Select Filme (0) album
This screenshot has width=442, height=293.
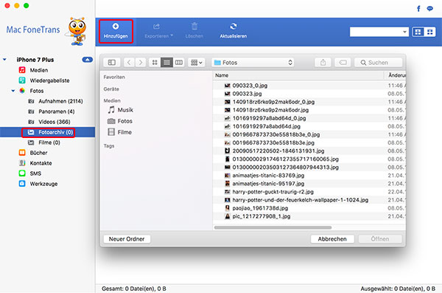pos(49,142)
